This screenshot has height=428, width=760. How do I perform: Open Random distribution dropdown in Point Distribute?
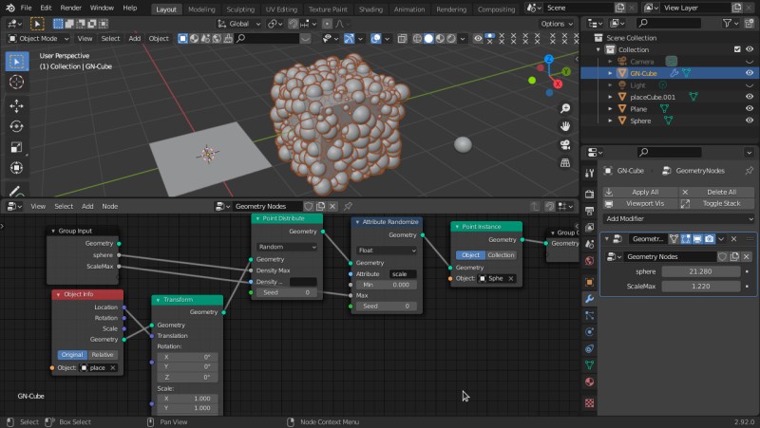pyautogui.click(x=287, y=247)
